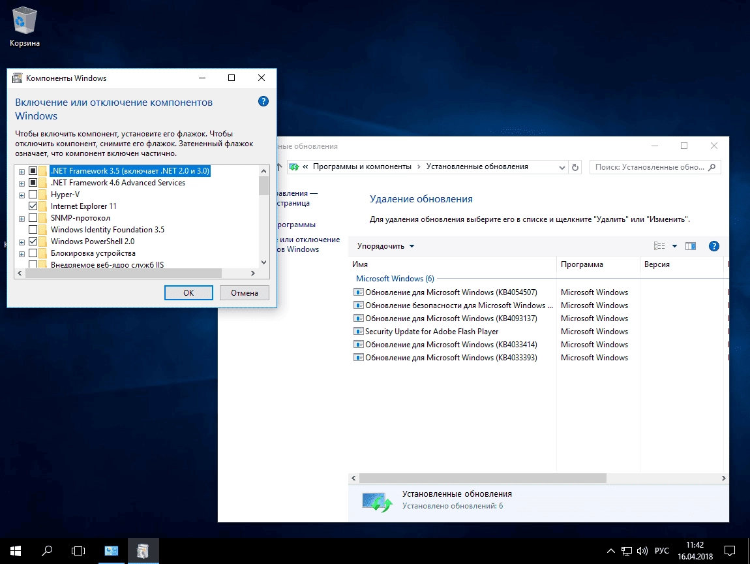Toggle .NET Framework 4.6 Advanced Services checkbox
The height and width of the screenshot is (564, 750).
33,182
